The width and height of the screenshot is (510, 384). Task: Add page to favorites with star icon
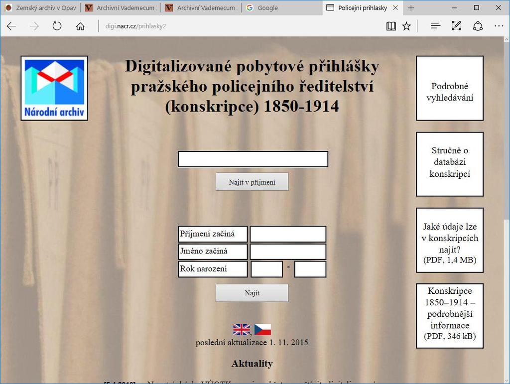[x=406, y=26]
